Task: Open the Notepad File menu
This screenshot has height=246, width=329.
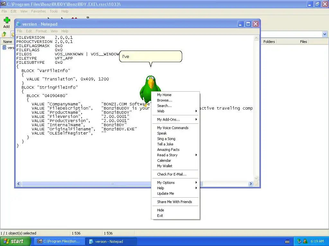Action: [x=20, y=31]
